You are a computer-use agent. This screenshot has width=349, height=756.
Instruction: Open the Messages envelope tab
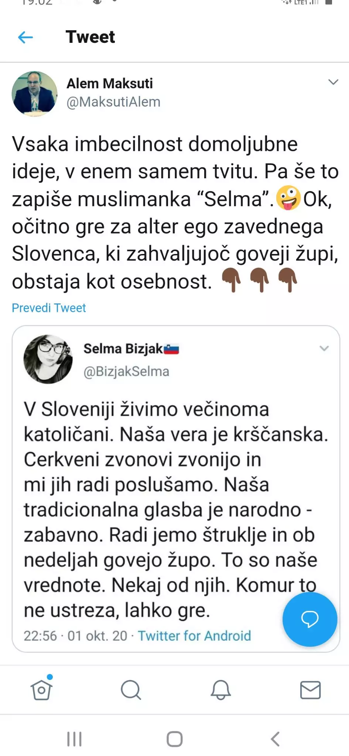(x=310, y=690)
